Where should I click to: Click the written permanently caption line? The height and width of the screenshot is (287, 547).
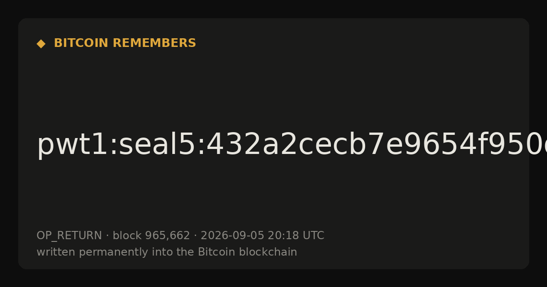(167, 252)
